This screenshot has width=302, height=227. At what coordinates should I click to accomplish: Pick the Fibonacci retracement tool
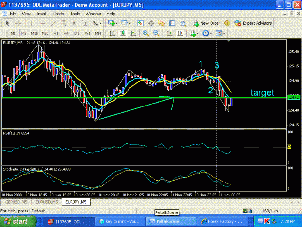[x=64, y=23]
